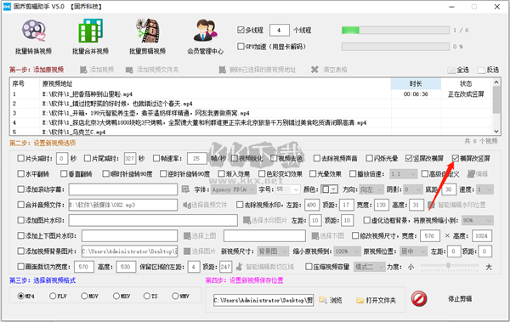Click 编辑 icon next to 高级自定义
This screenshot has height=322, width=510.
471,174
